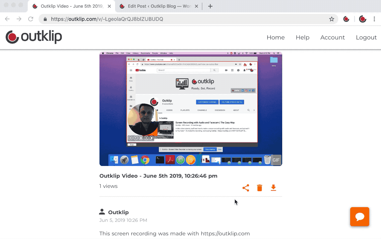Play the video GIF thumbnail
The height and width of the screenshot is (239, 381).
coord(191,109)
